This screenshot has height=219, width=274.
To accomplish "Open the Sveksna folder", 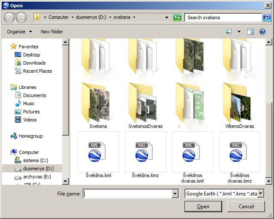I will (x=98, y=103).
